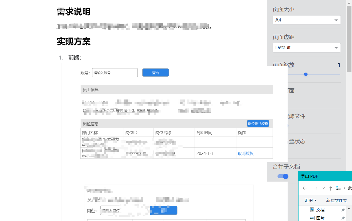Screen dimensions: 352x221
Task: Click the 页面缩放 slider handle
Action: tap(306, 74)
